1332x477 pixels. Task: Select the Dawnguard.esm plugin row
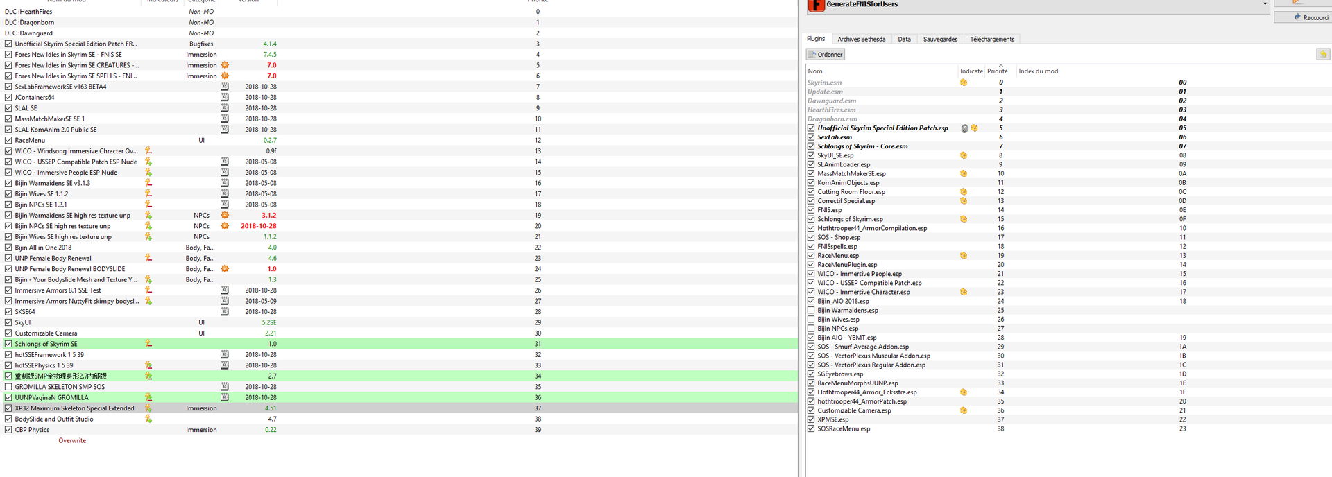pos(1068,101)
